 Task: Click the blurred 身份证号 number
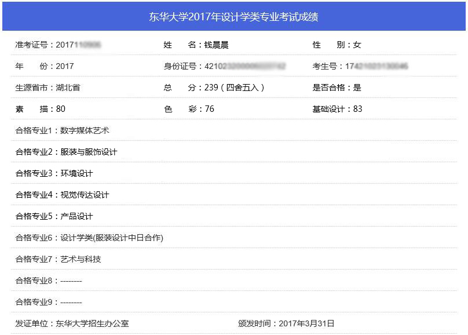[x=245, y=66]
